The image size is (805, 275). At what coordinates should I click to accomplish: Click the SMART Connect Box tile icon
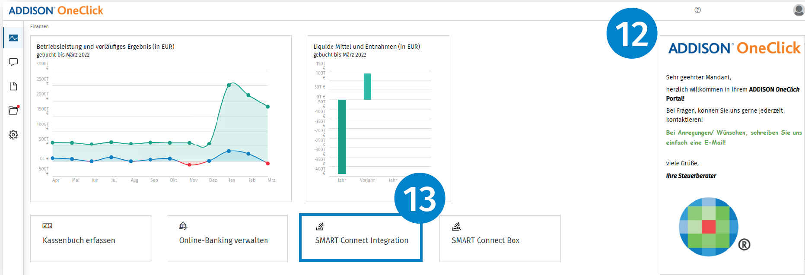click(x=456, y=226)
